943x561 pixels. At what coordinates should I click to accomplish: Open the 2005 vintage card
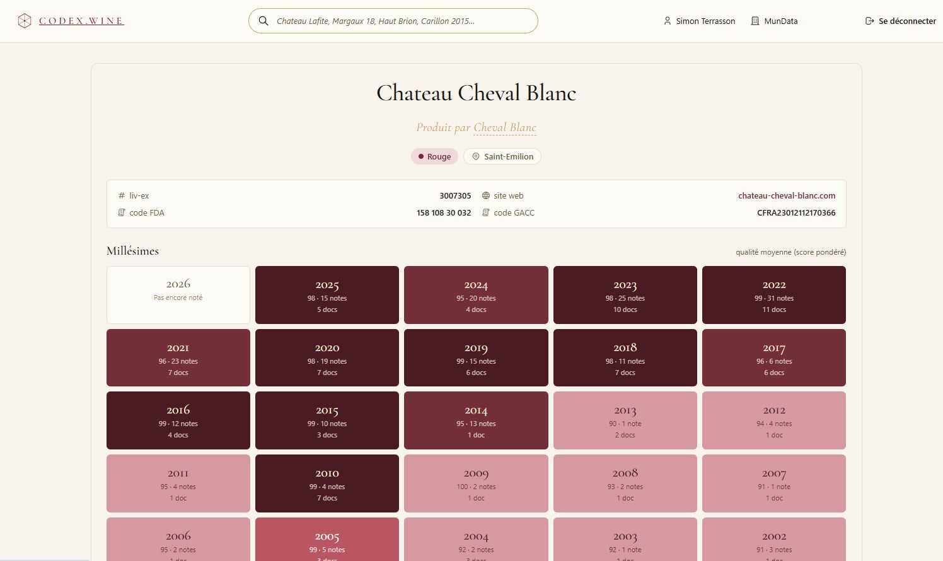(327, 540)
